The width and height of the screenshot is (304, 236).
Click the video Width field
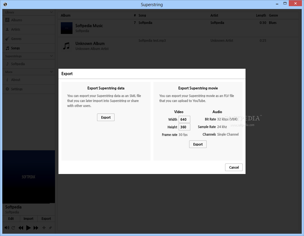[x=184, y=119]
